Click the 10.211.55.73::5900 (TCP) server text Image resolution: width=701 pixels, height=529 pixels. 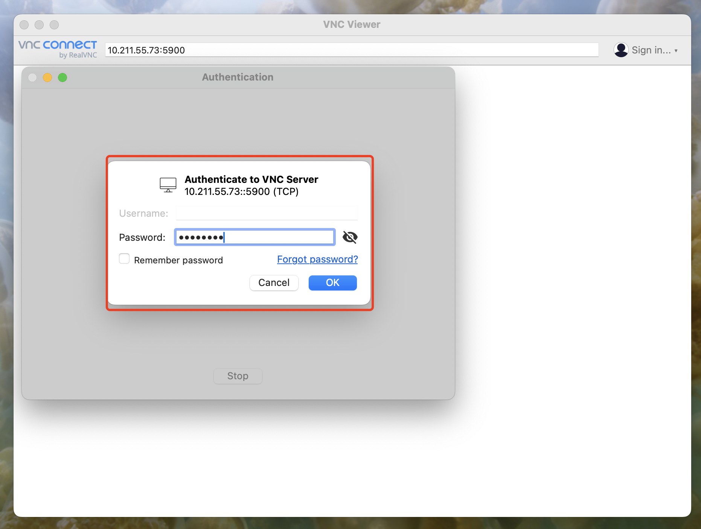pos(241,192)
